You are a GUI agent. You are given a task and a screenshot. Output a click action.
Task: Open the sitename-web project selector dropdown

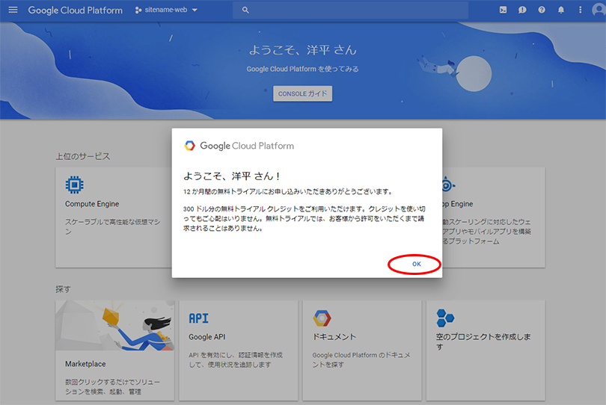[166, 10]
